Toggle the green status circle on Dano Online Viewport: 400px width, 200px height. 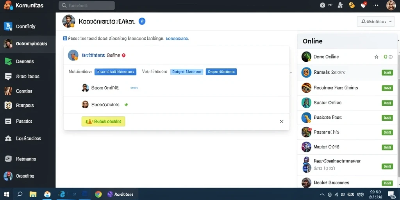[x=386, y=57]
